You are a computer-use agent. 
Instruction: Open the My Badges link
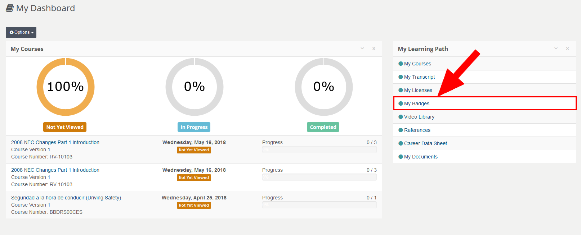coord(416,103)
